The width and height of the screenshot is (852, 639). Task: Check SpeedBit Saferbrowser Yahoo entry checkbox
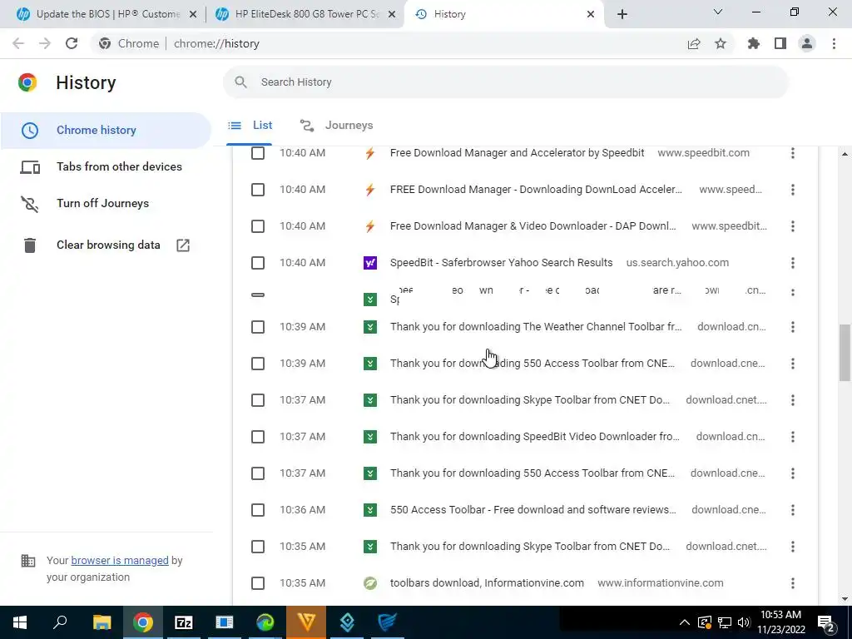click(x=258, y=263)
